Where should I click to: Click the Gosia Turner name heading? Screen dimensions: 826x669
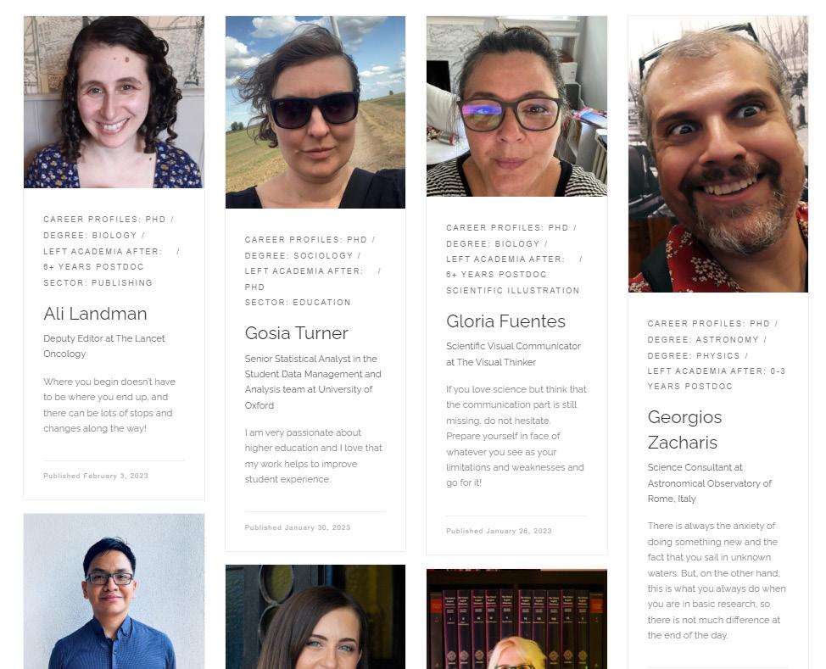pos(297,333)
